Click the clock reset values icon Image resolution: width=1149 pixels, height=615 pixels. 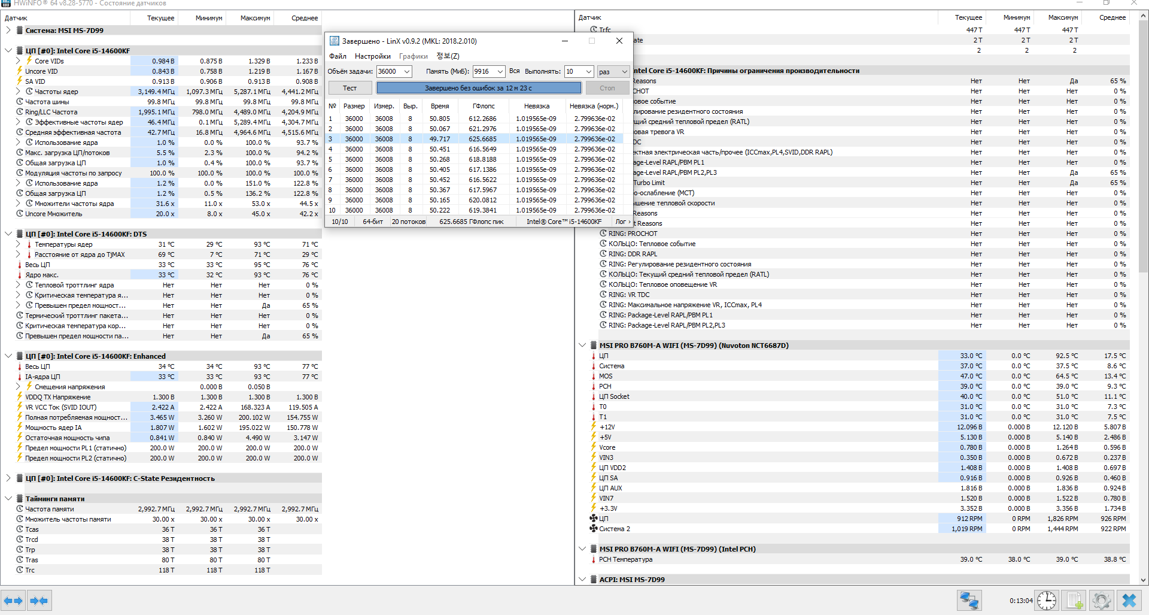point(1047,600)
